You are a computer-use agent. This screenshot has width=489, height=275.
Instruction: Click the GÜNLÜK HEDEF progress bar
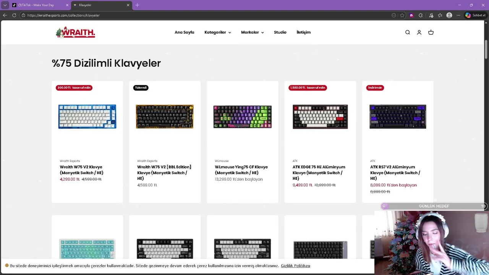click(x=434, y=206)
